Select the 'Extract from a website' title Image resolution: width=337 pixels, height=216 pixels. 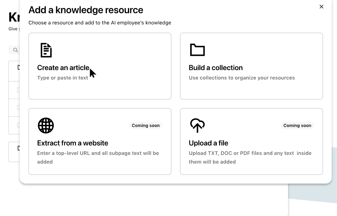(x=73, y=143)
